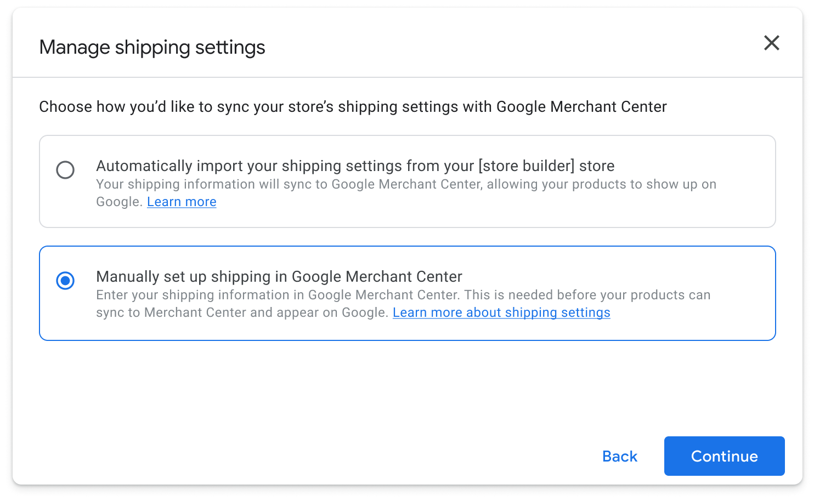814x501 pixels.
Task: Click the "Manage shipping settings" dialog title
Action: 152,48
